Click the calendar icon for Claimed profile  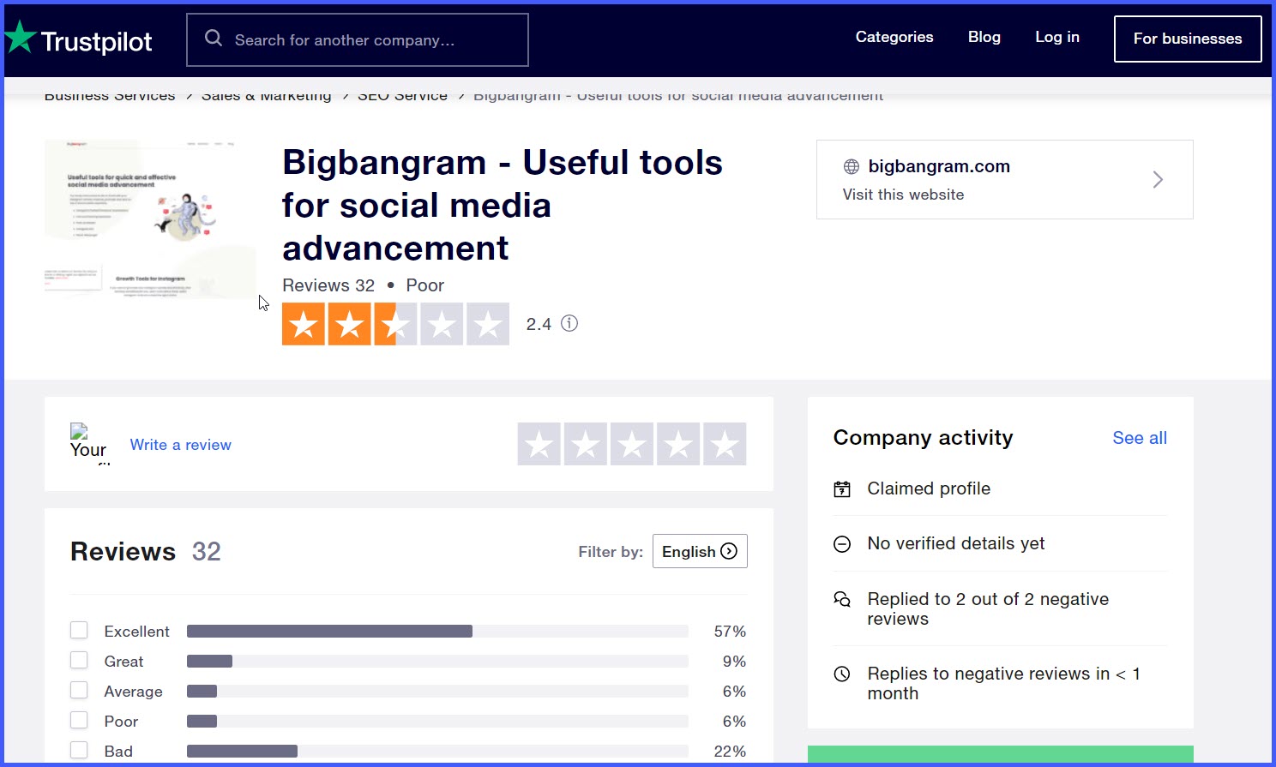[x=842, y=489]
